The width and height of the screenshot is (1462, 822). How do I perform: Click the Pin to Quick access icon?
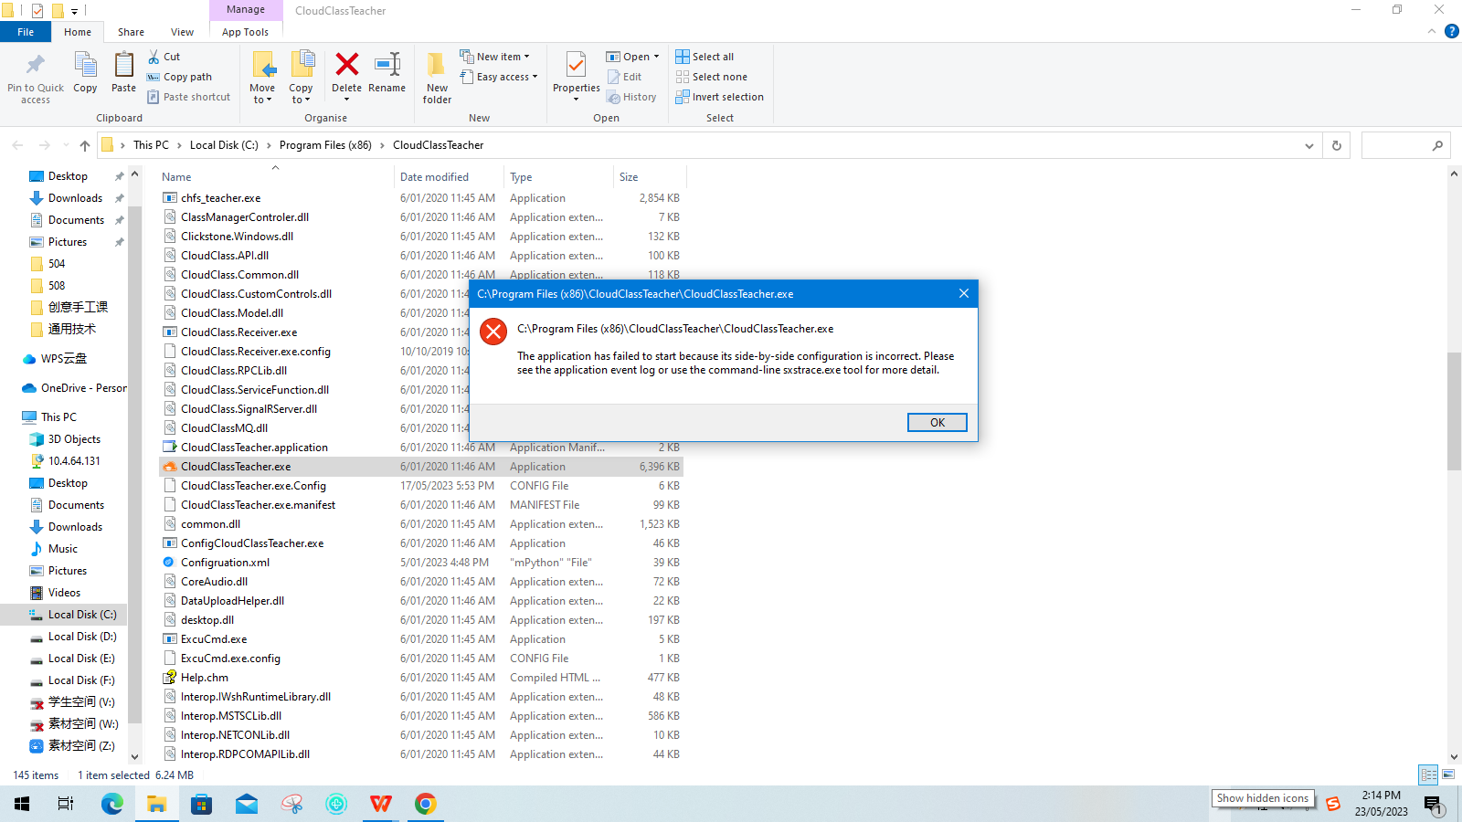click(36, 65)
